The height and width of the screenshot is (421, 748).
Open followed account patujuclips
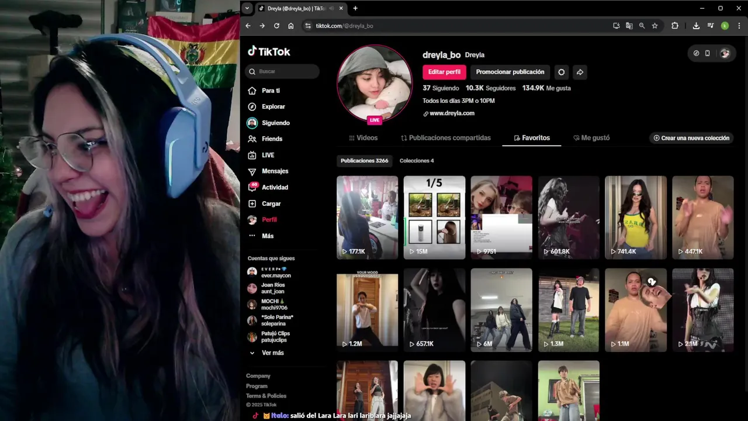point(269,337)
